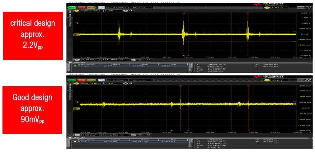Click 500 mV/ vertical scale field
This screenshot has height=152, width=315.
pos(93,11)
